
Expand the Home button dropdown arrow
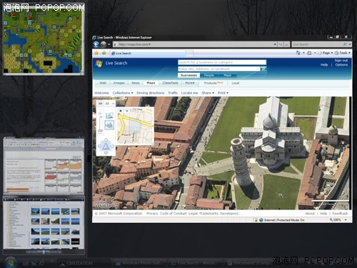coord(303,53)
